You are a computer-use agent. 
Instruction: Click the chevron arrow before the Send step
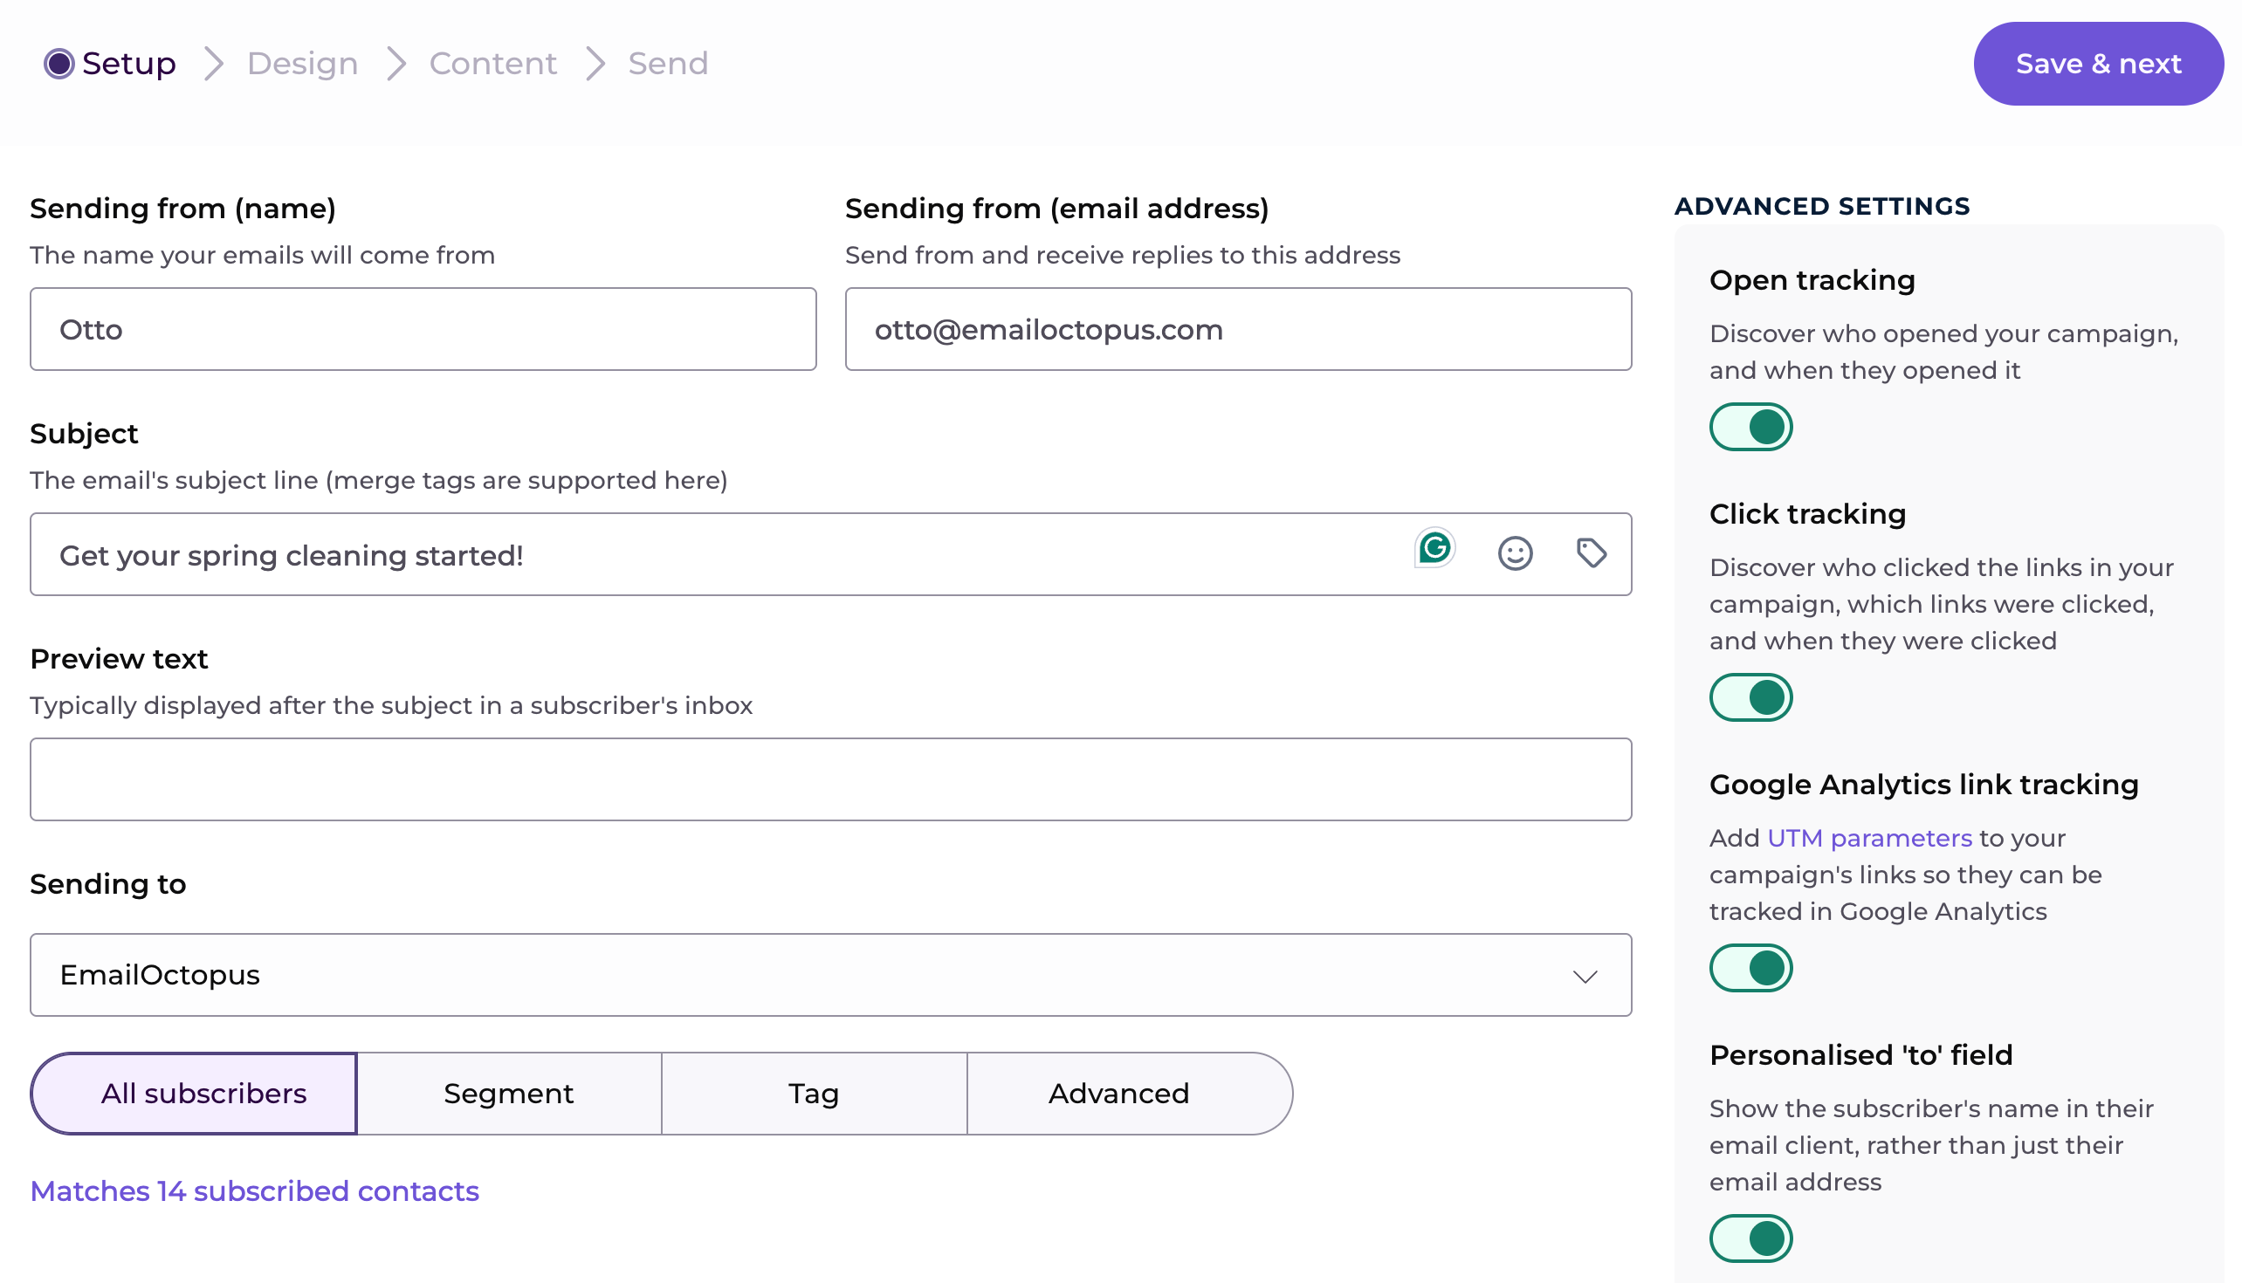tap(595, 64)
